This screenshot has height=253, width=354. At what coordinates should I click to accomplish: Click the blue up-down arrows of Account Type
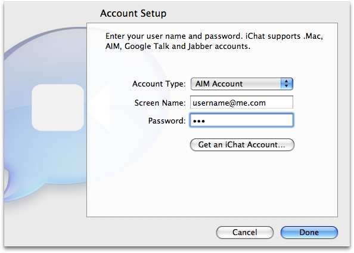[287, 84]
